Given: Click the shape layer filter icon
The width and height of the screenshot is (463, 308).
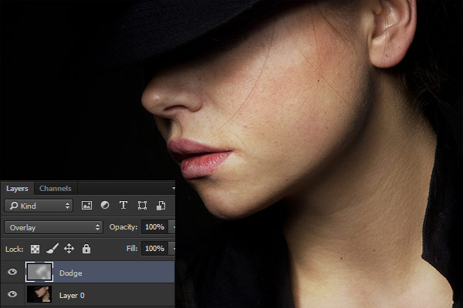Looking at the screenshot, I should coord(142,206).
